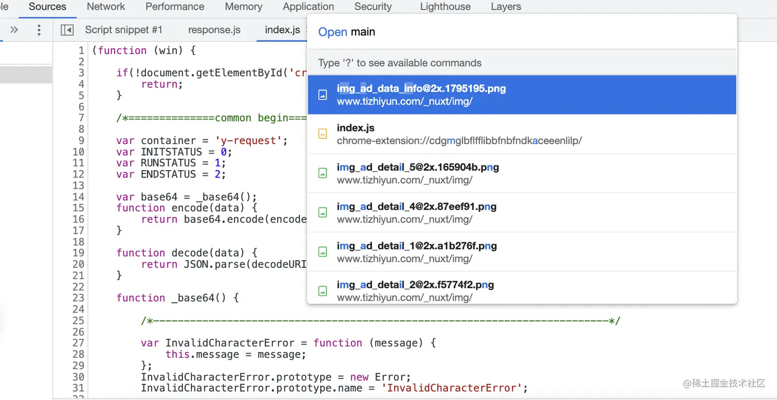Screen dimensions: 777x400
Task: Click image icon beside img_ad_detail_4 result
Action: point(323,212)
